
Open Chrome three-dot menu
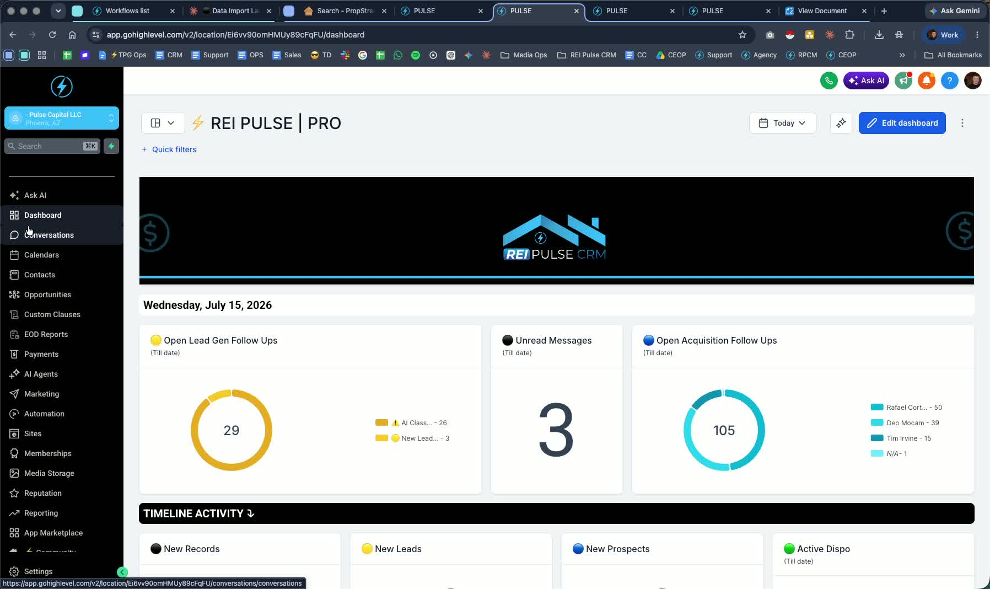pyautogui.click(x=977, y=35)
